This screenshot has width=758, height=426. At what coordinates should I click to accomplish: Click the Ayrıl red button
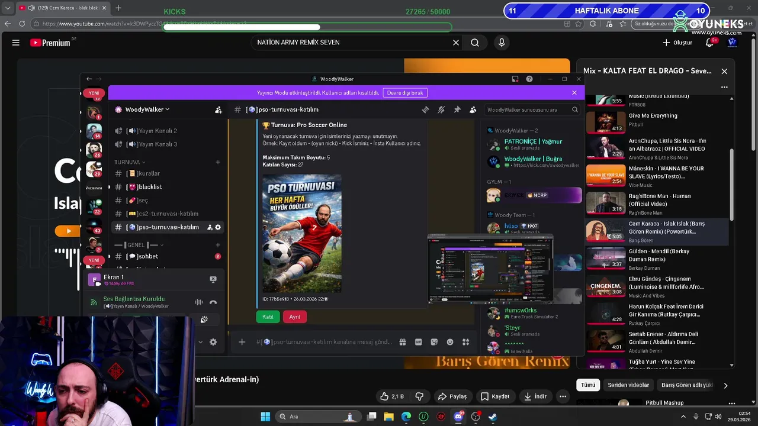pyautogui.click(x=294, y=317)
